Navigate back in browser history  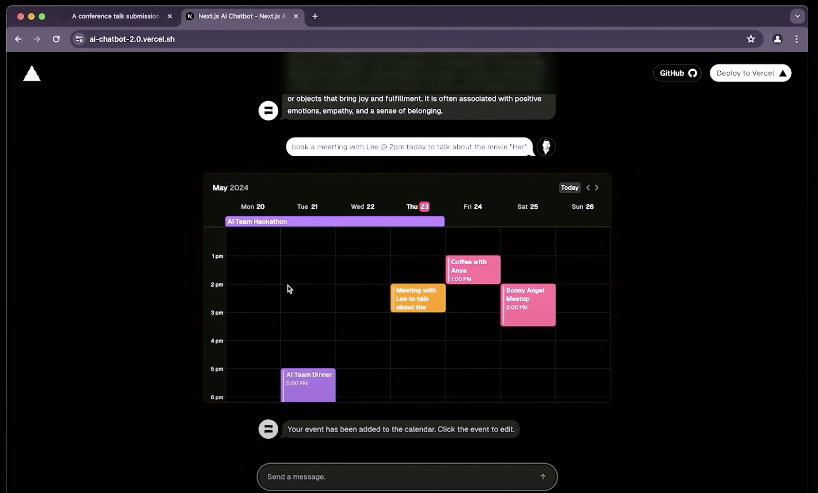pos(18,39)
